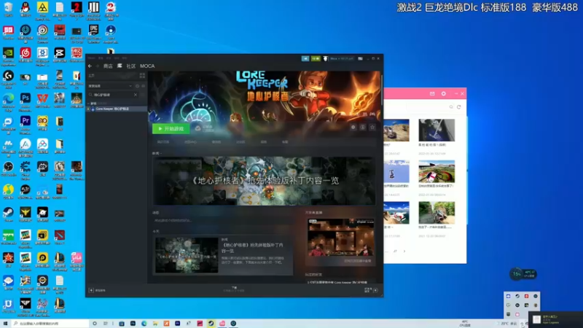
Task: Open the Windows Start button
Action: tap(5, 324)
